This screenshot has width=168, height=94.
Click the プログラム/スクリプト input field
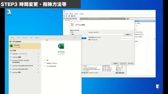coord(106,34)
